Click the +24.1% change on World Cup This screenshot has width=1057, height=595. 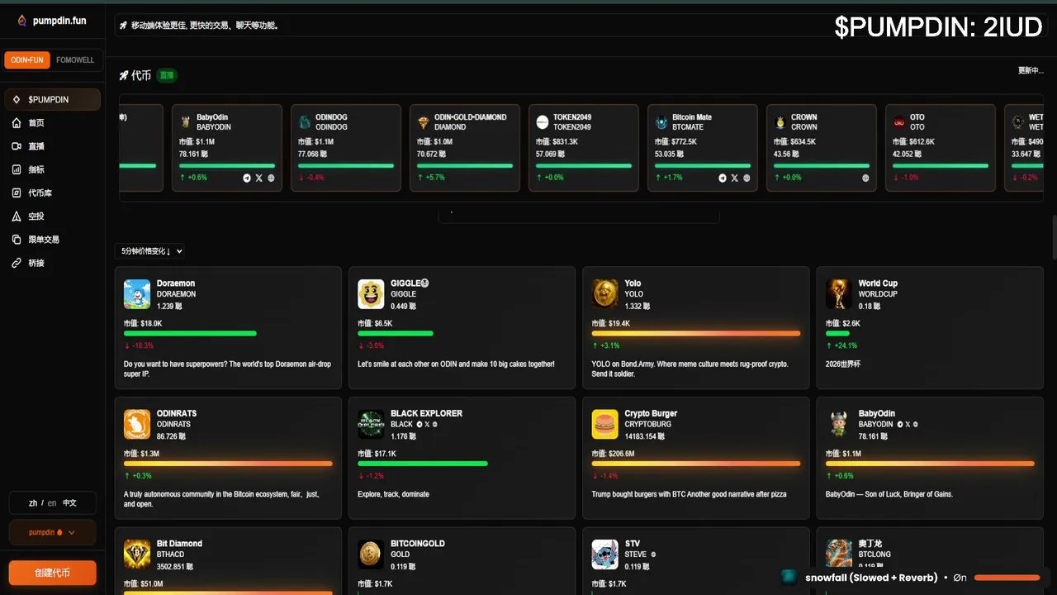(841, 345)
